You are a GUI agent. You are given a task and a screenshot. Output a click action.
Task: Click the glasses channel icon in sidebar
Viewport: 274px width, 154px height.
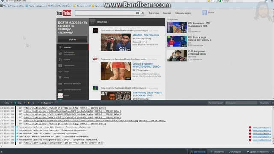[60, 95]
